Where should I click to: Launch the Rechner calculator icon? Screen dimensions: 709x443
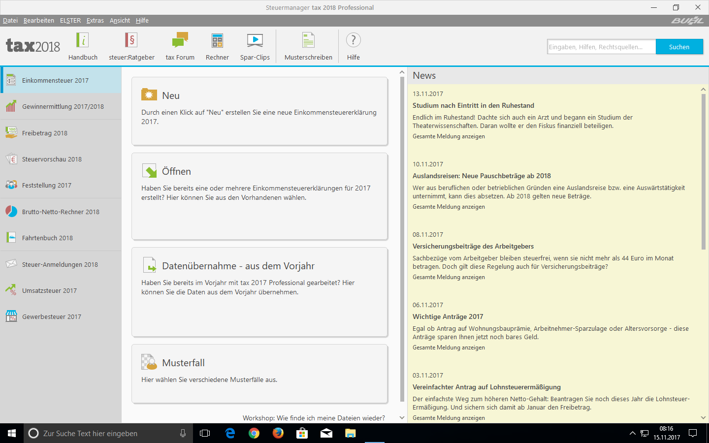point(217,40)
